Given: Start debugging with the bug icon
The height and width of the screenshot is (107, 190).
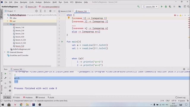Looking at the screenshot, I should click(166, 7).
